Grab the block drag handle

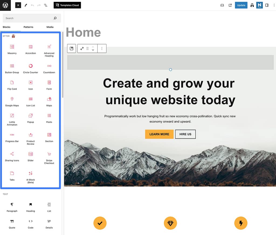click(x=88, y=49)
